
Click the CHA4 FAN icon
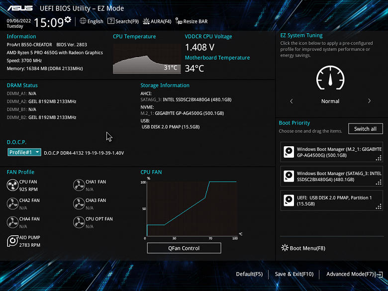click(x=12, y=222)
